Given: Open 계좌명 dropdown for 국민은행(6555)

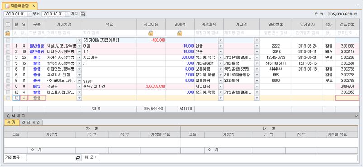Looking at the screenshot, I should click(x=257, y=69).
